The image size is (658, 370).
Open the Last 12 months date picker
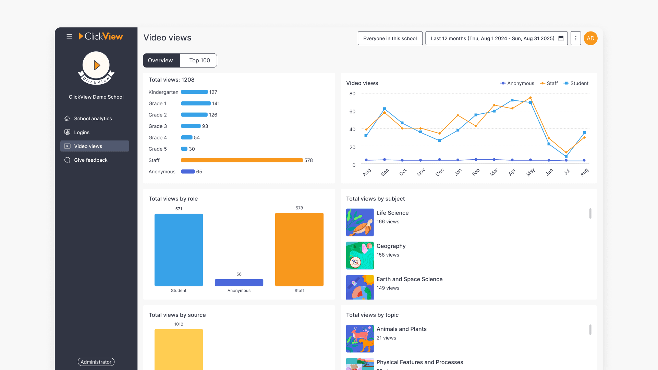[x=492, y=38]
